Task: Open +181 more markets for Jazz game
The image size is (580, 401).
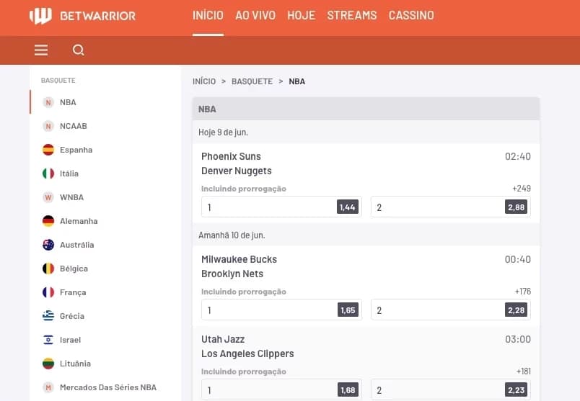Action: tap(524, 371)
